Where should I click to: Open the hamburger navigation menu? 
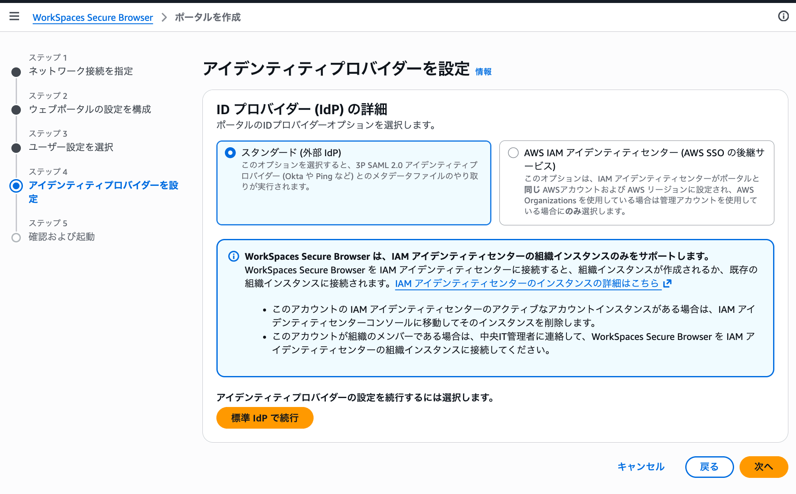(x=14, y=17)
